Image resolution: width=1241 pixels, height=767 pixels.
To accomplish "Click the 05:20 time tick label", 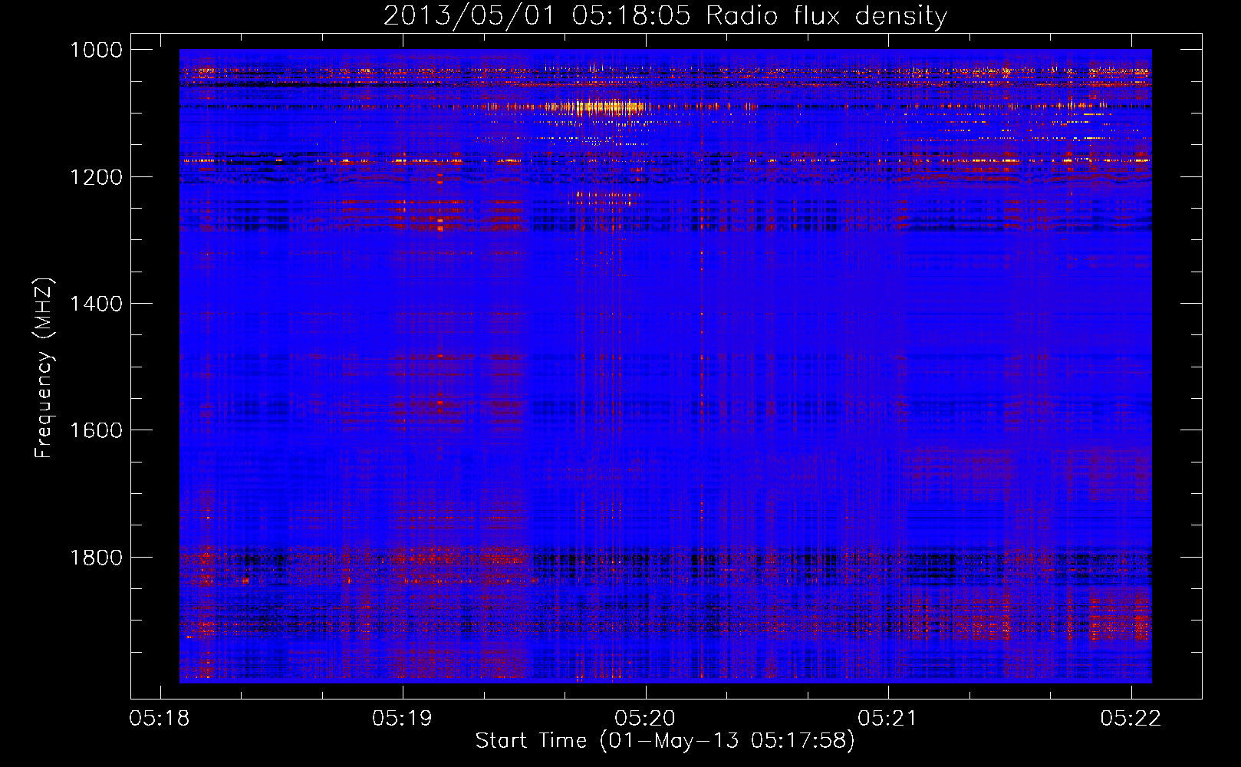I will (x=645, y=719).
